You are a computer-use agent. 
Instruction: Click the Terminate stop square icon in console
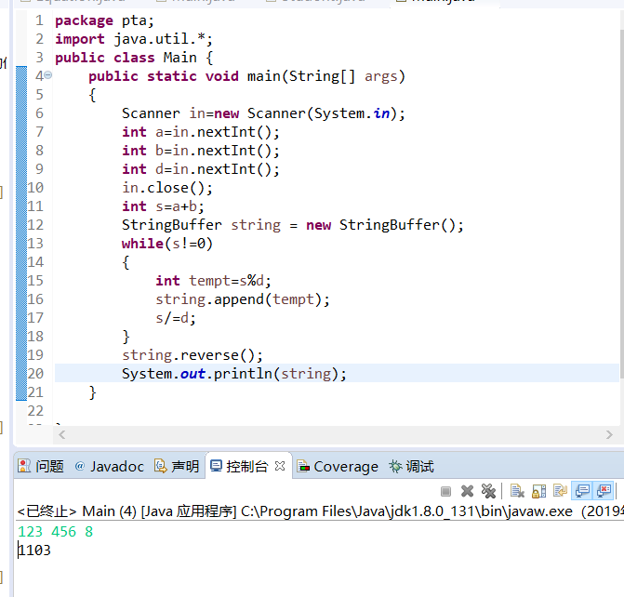(x=446, y=491)
